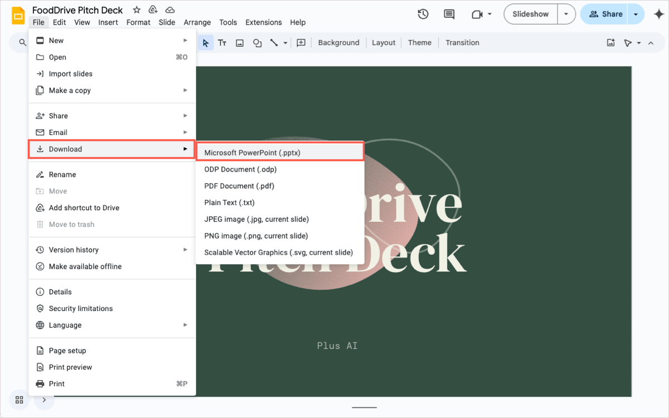The image size is (669, 418).
Task: Open the Tools menu
Action: pyautogui.click(x=228, y=22)
